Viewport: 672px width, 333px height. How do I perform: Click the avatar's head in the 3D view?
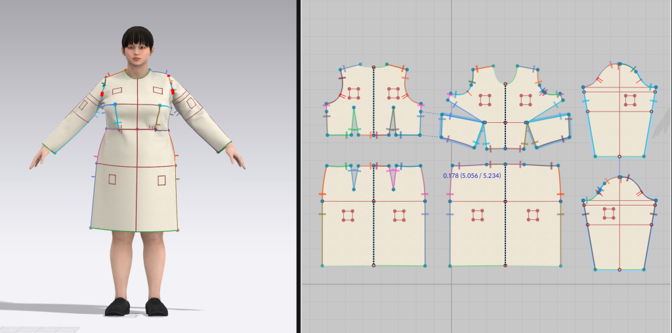138,49
